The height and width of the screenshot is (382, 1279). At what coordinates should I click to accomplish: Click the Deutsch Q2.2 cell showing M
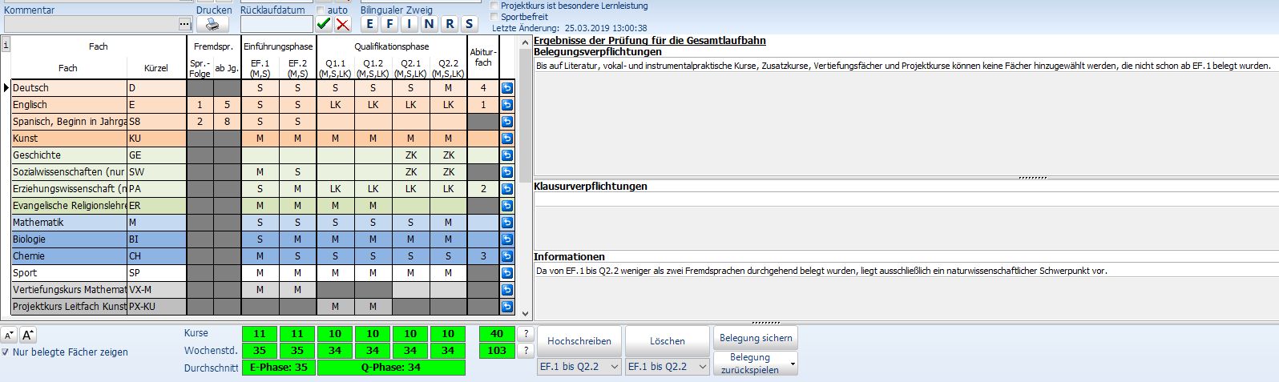coord(448,88)
